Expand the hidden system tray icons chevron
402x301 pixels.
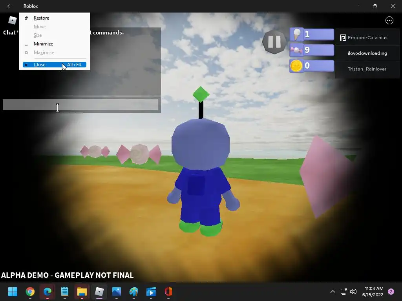click(x=333, y=292)
